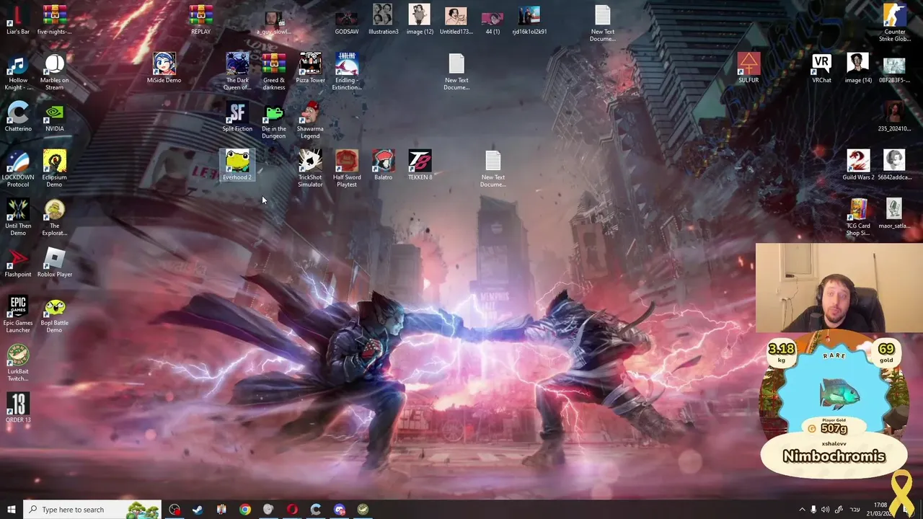
Task: Launch Guild Wars 2 shortcut
Action: (x=858, y=166)
